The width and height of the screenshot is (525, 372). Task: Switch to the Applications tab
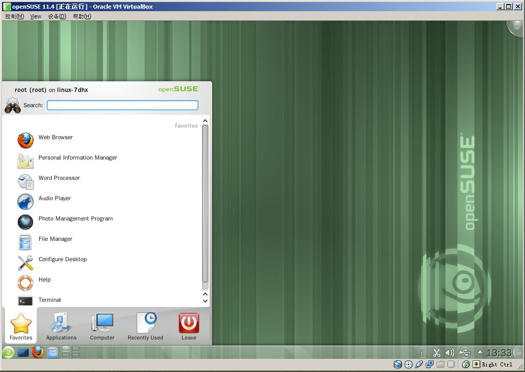(61, 326)
